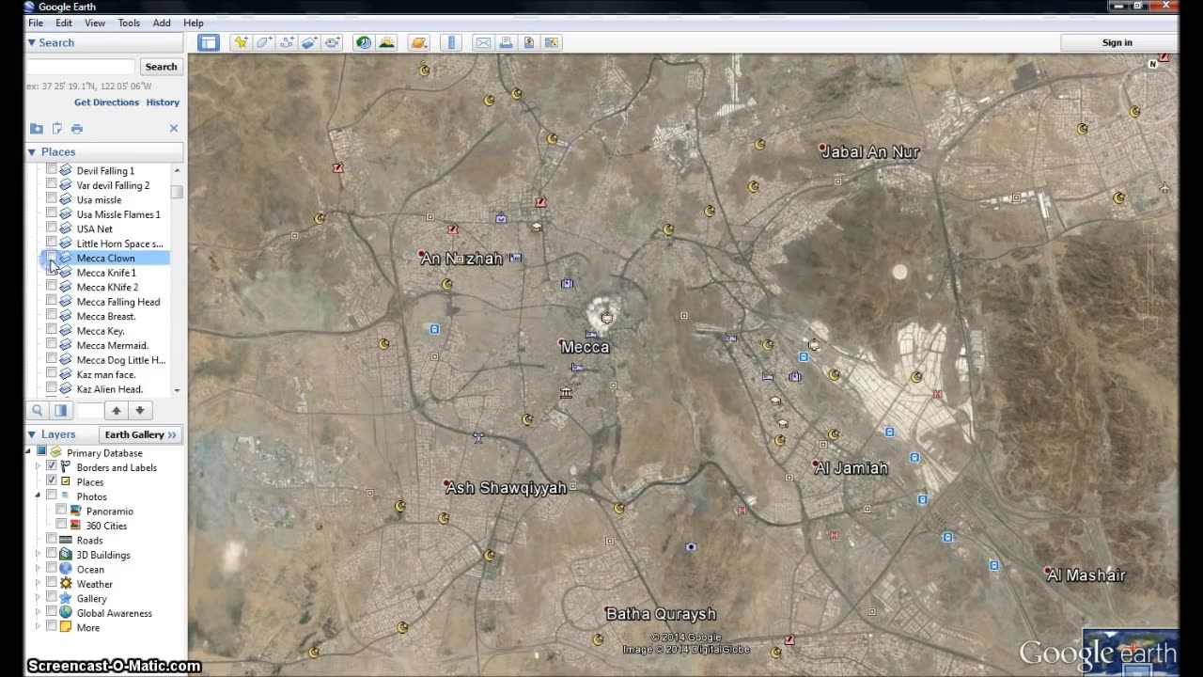The image size is (1203, 677).
Task: Collapse the Photos layer node
Action: click(39, 496)
